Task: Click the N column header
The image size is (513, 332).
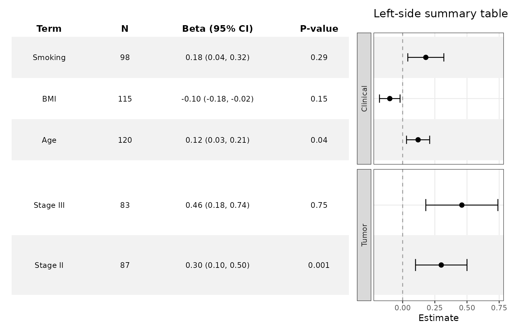Action: [125, 29]
